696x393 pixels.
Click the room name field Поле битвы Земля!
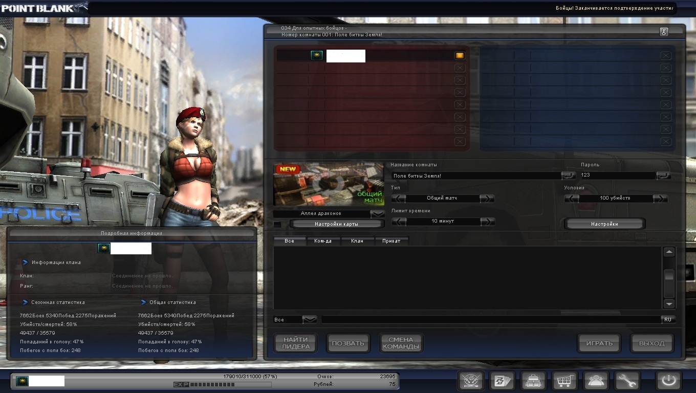click(x=476, y=176)
